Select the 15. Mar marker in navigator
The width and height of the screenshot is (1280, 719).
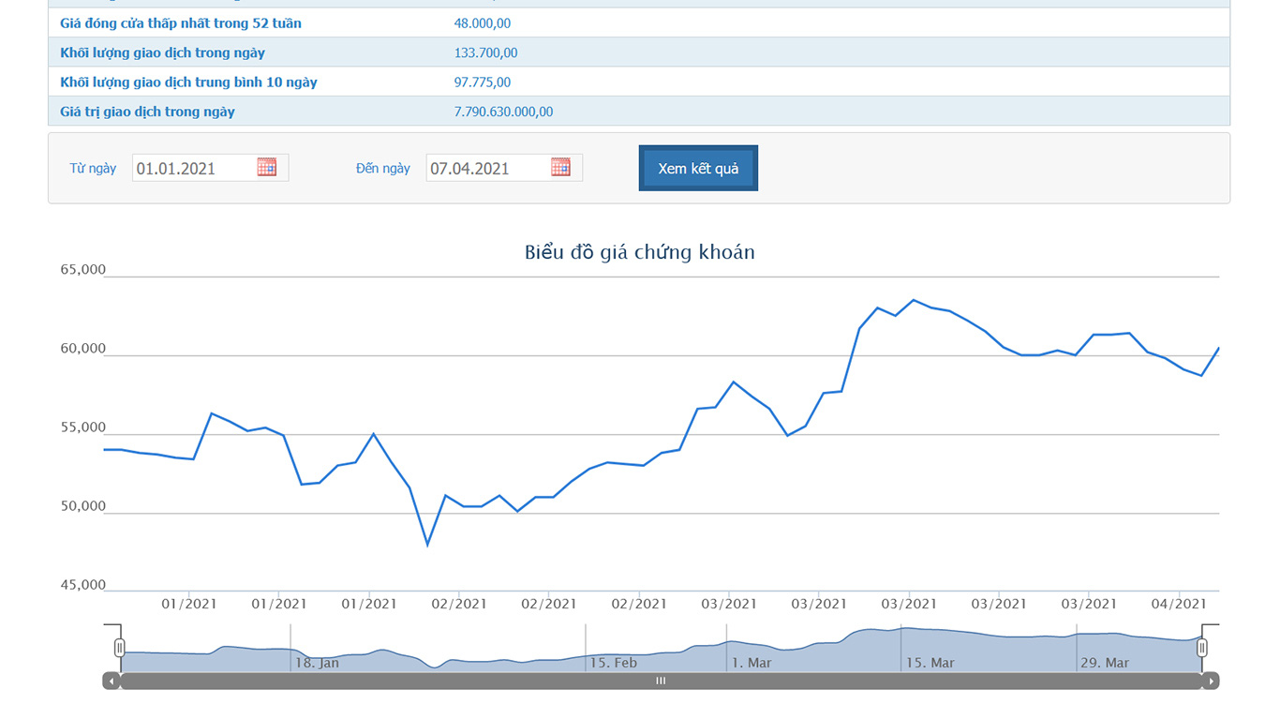(930, 663)
